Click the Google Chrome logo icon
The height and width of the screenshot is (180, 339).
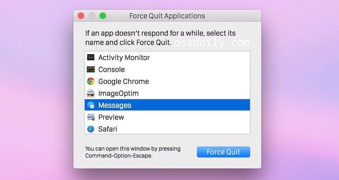pyautogui.click(x=91, y=81)
